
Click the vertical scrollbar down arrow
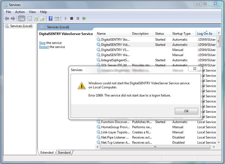coord(219,143)
